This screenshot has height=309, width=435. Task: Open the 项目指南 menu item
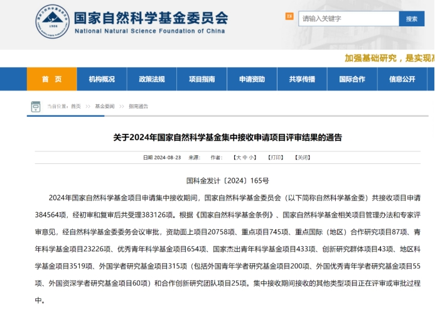[x=202, y=79]
